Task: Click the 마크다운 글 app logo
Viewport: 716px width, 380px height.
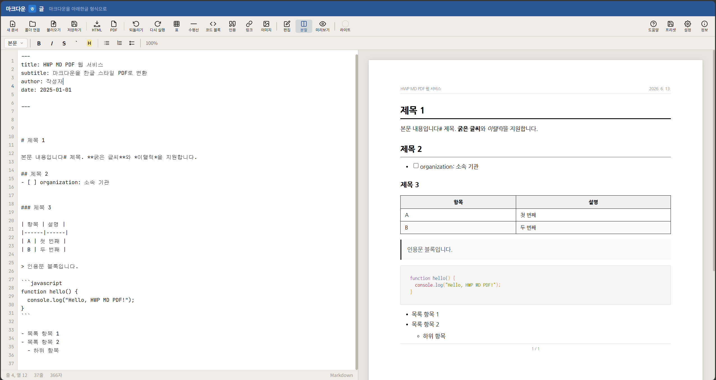Action: (25, 9)
